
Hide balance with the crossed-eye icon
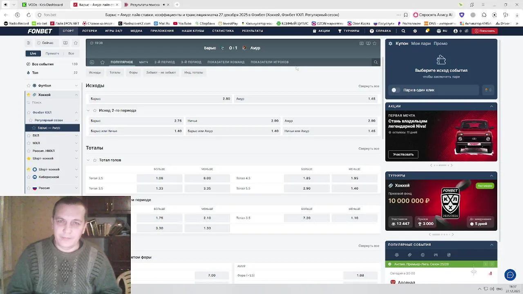point(466,31)
